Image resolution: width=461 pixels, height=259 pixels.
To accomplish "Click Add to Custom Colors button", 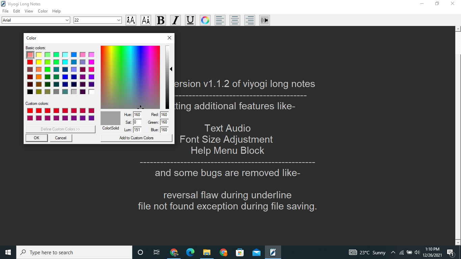I will coord(136,138).
